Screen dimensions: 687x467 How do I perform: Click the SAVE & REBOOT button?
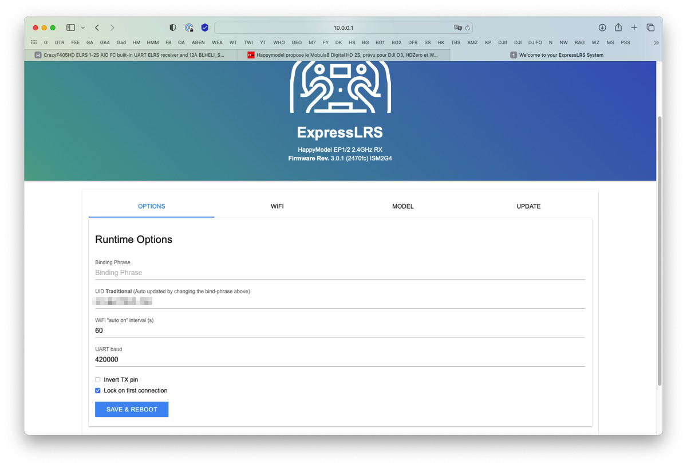132,409
